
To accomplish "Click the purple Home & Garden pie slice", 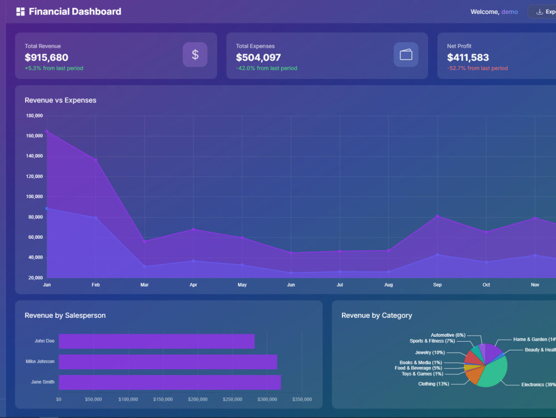I will pyautogui.click(x=493, y=351).
